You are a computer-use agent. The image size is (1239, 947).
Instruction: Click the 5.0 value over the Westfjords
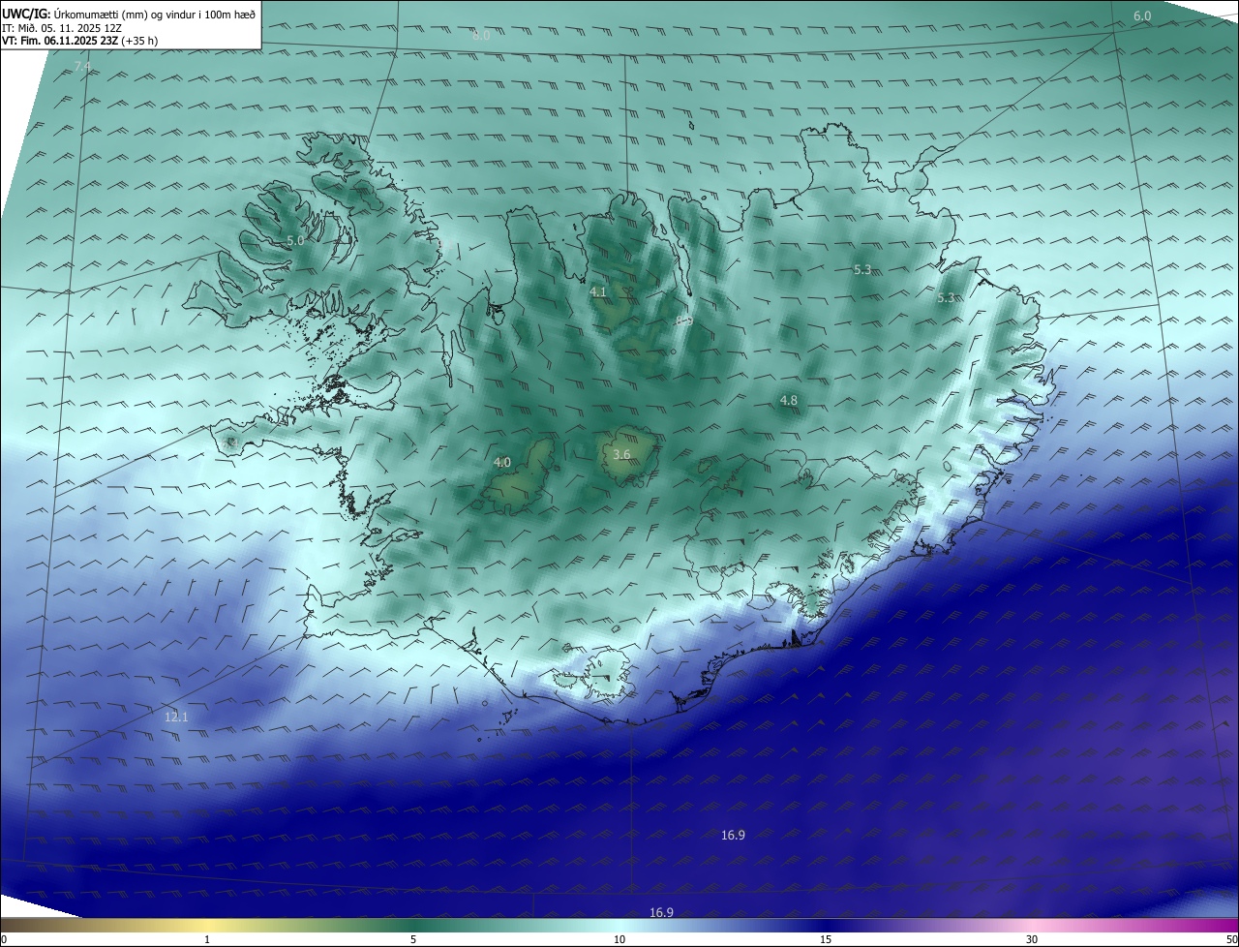click(x=295, y=240)
